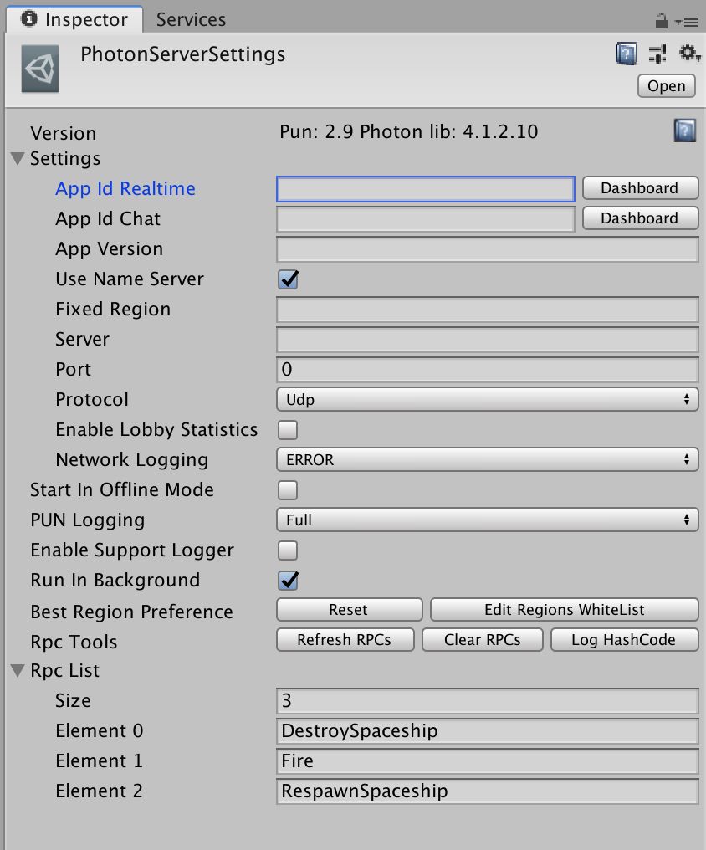Click the Clear RPCs button

(x=482, y=640)
